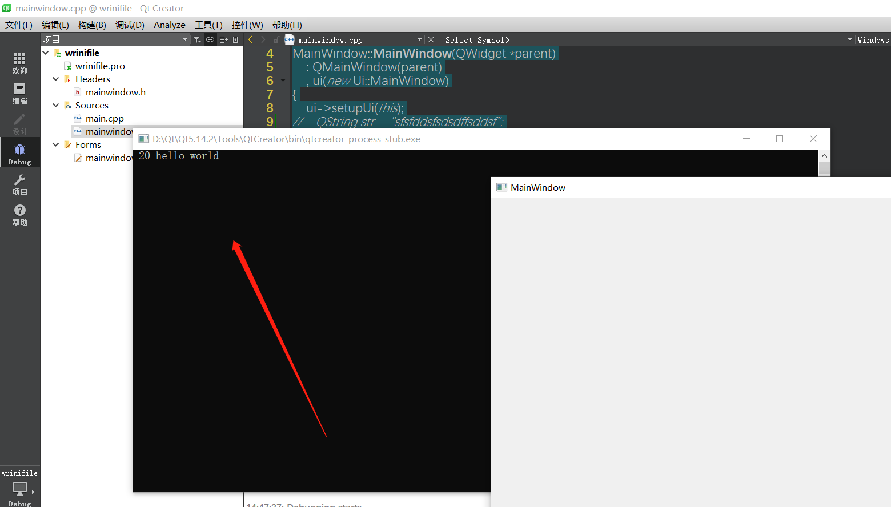Image resolution: width=891 pixels, height=507 pixels.
Task: Open the 文件(F) menu
Action: click(19, 25)
